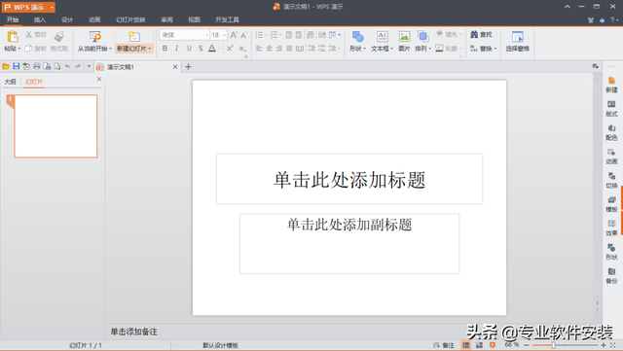This screenshot has width=623, height=351.
Task: Expand the Replace dropdown arrow
Action: pos(495,49)
